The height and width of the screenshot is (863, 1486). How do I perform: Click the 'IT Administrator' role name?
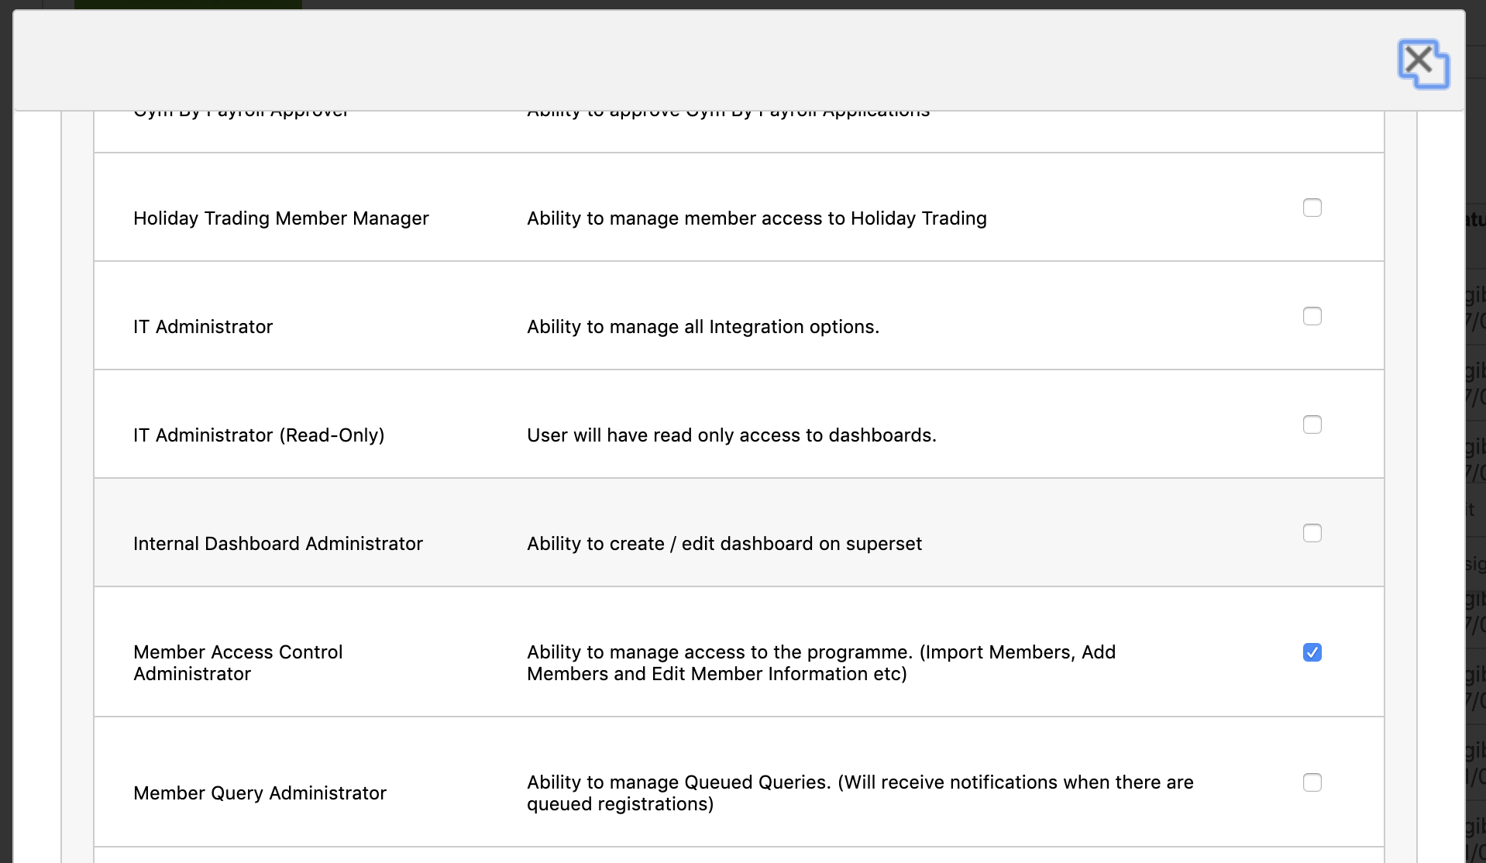203,327
